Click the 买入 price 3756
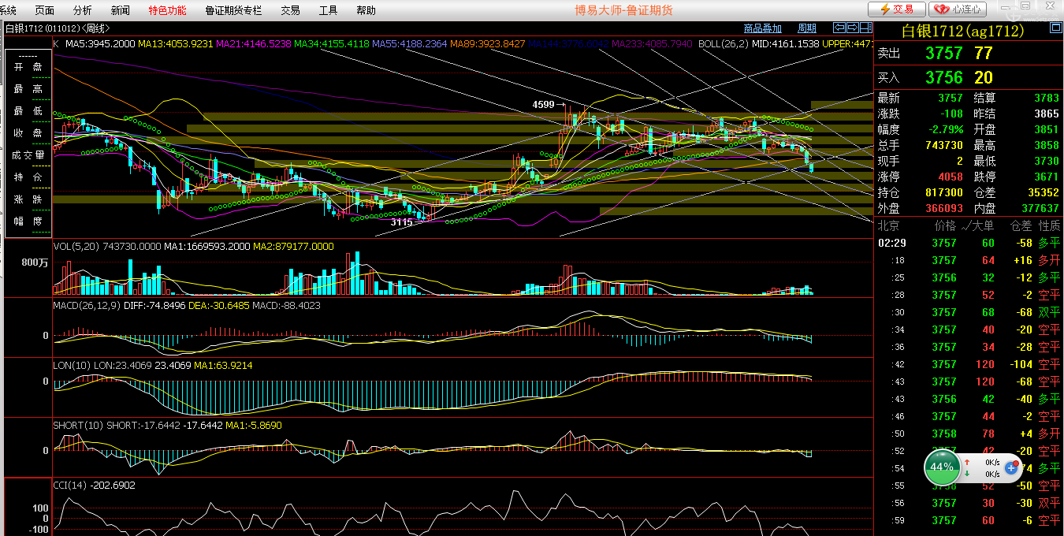 944,77
